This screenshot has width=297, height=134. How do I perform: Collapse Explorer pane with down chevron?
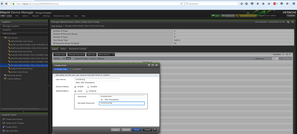point(23,112)
